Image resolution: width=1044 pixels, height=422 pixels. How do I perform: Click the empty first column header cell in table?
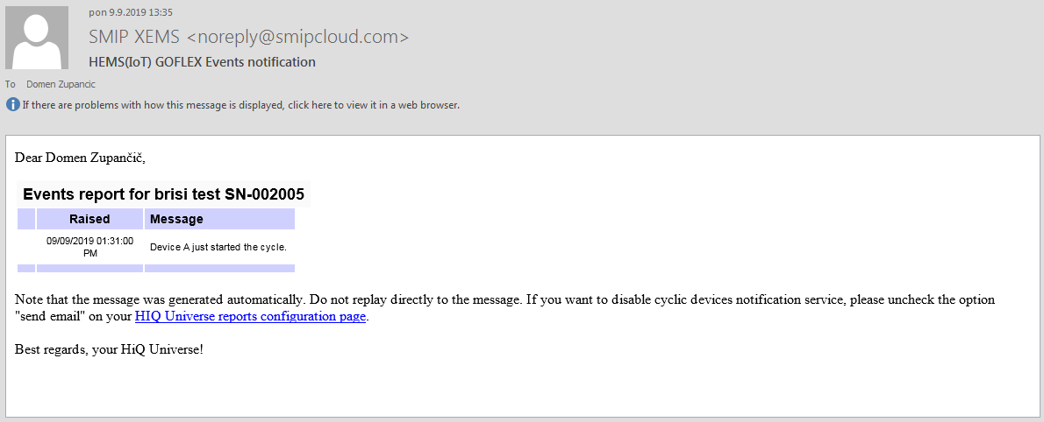[26, 219]
